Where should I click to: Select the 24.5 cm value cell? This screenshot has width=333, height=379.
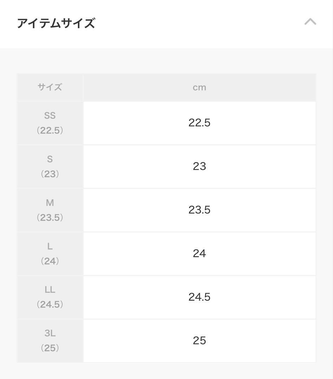(199, 297)
